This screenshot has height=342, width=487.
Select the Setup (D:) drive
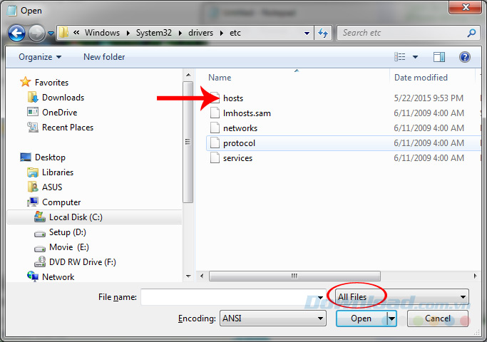(68, 232)
